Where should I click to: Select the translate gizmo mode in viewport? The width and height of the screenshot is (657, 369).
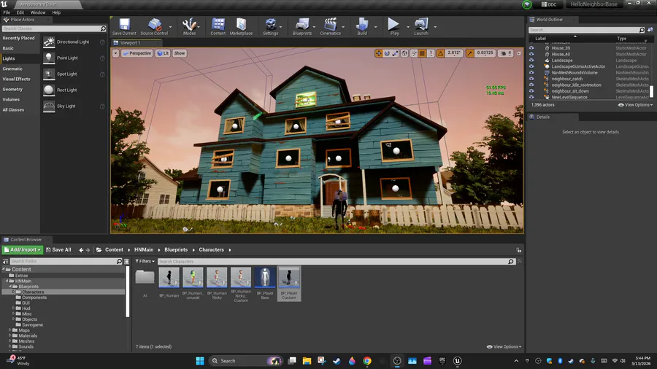pyautogui.click(x=379, y=53)
